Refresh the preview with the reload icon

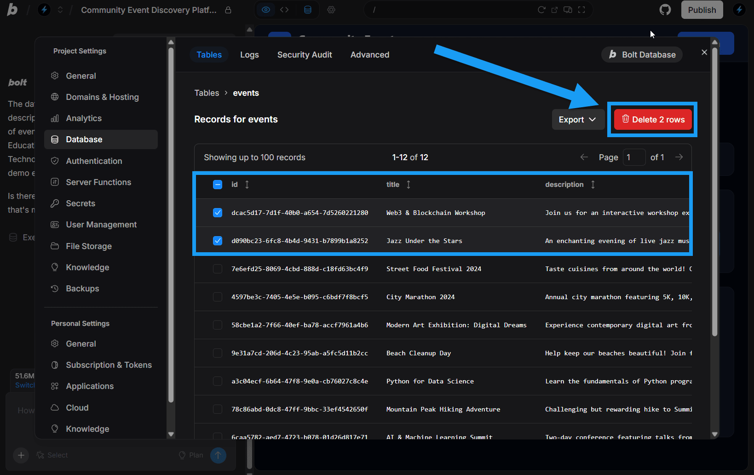click(x=542, y=10)
